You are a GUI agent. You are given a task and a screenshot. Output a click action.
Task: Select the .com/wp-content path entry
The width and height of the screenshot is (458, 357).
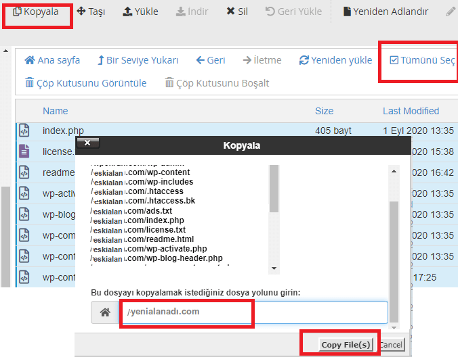pos(140,172)
